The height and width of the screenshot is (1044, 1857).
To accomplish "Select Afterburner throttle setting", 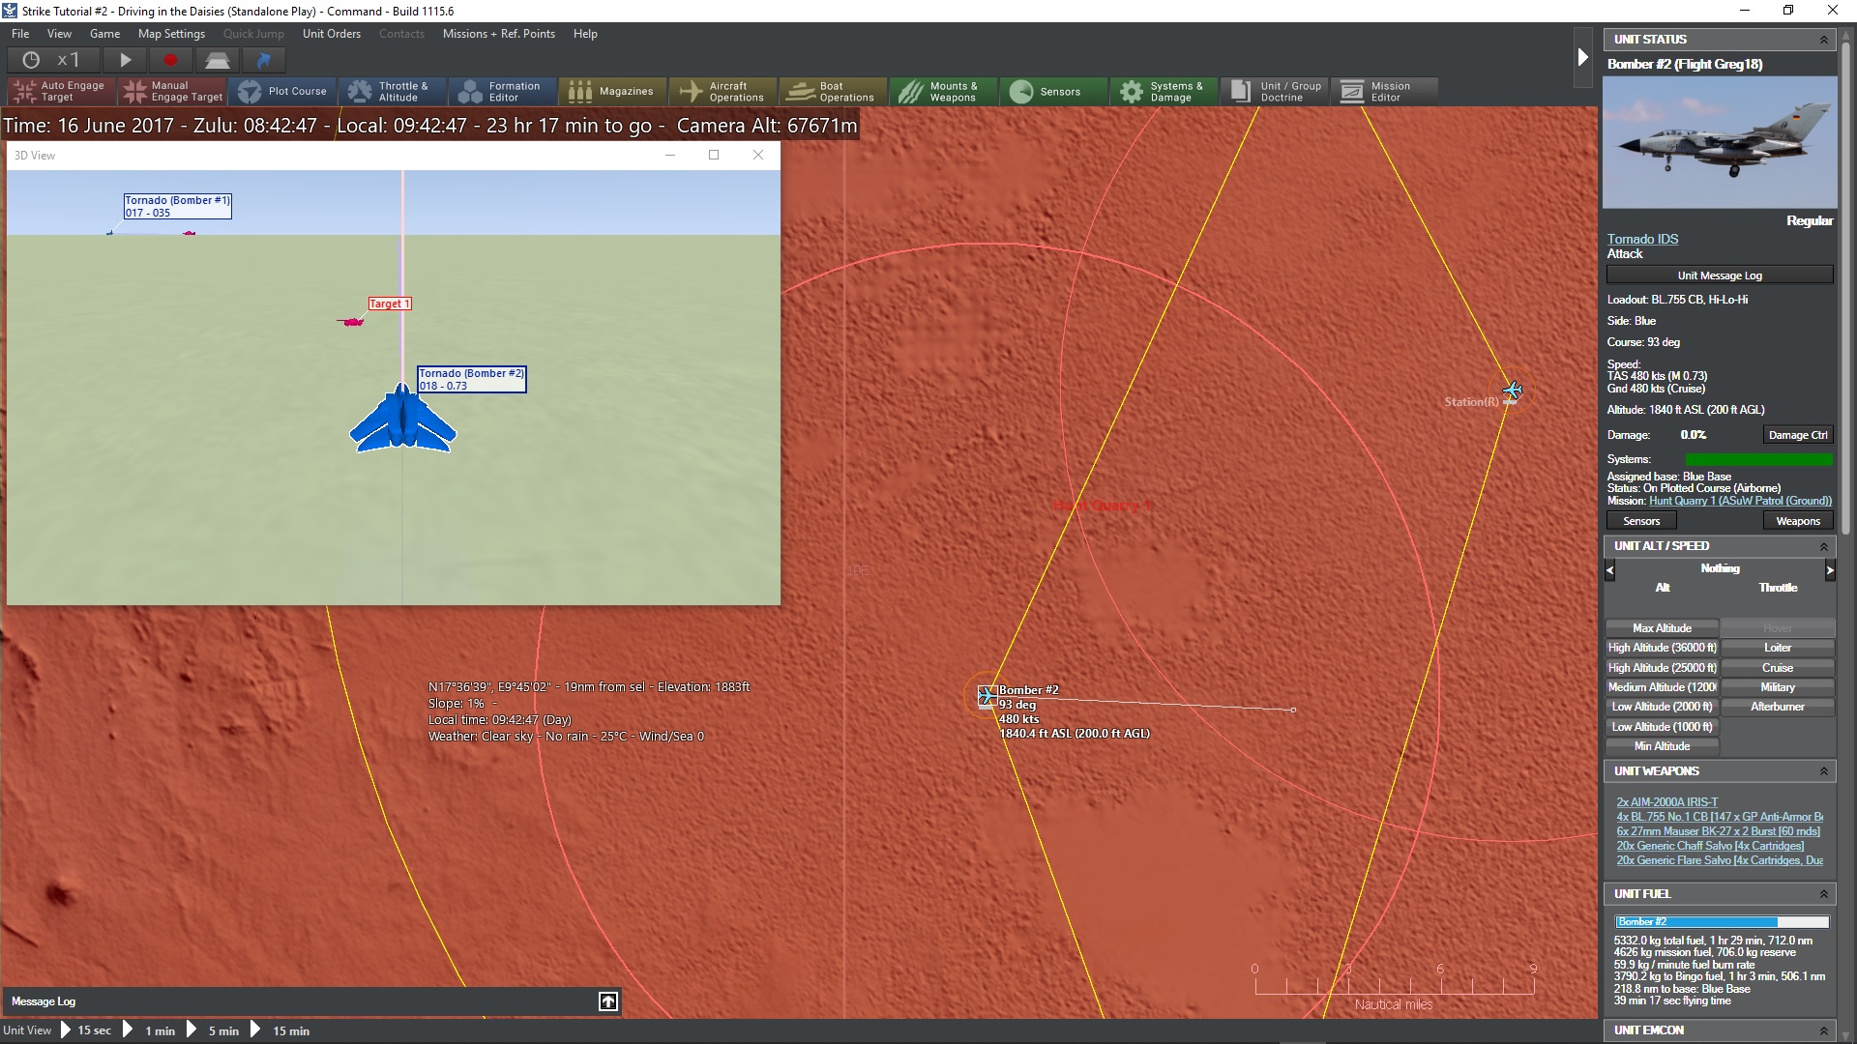I will 1777,707.
